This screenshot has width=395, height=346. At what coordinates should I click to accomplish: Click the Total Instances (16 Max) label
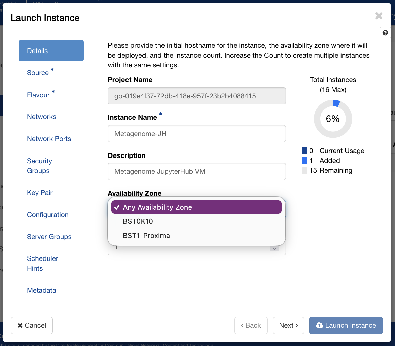pyautogui.click(x=333, y=85)
